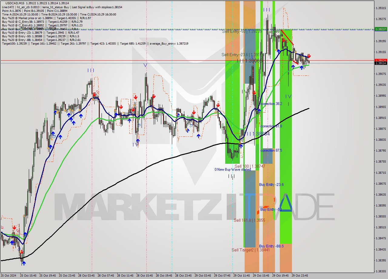Select the '25 Oct 2024' date on the time axis
The width and height of the screenshot is (388, 279).
pos(9,276)
